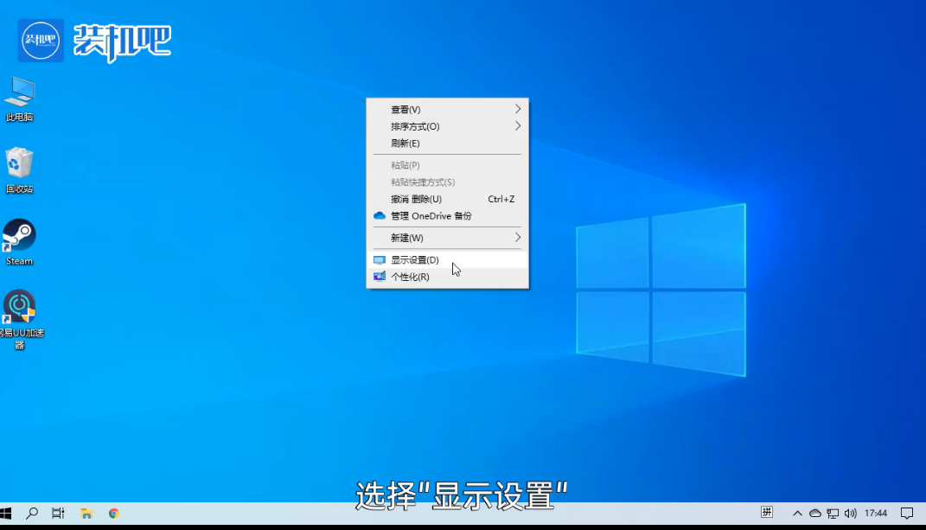Open Google Chrome from the taskbar

coord(113,512)
